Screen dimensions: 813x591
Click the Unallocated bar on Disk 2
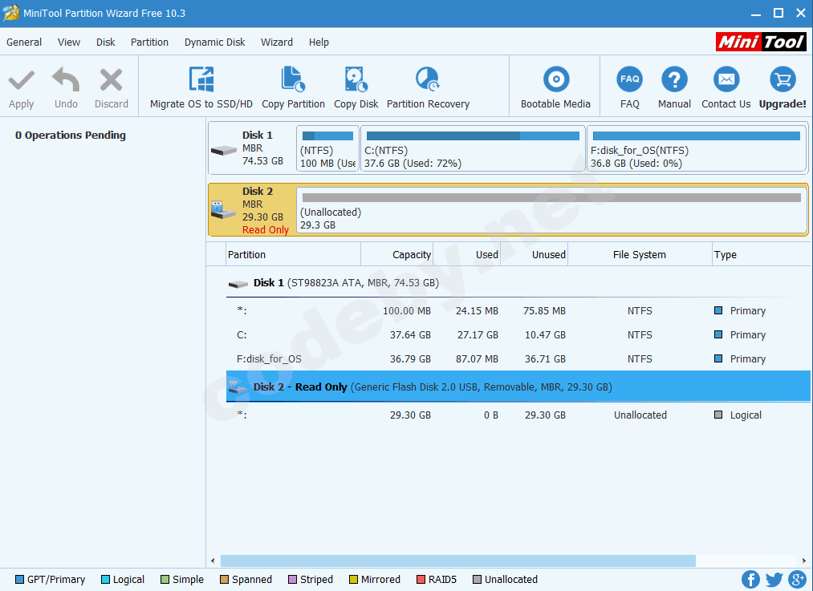[x=551, y=212]
